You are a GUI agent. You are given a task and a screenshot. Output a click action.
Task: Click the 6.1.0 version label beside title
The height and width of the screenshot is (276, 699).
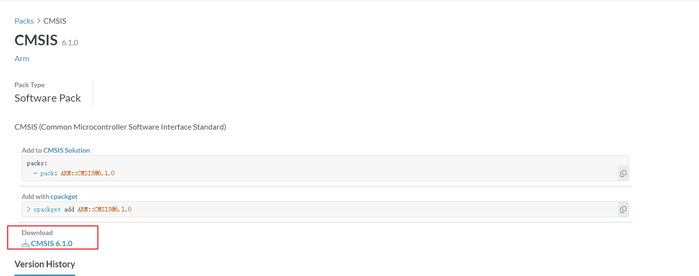(x=70, y=43)
